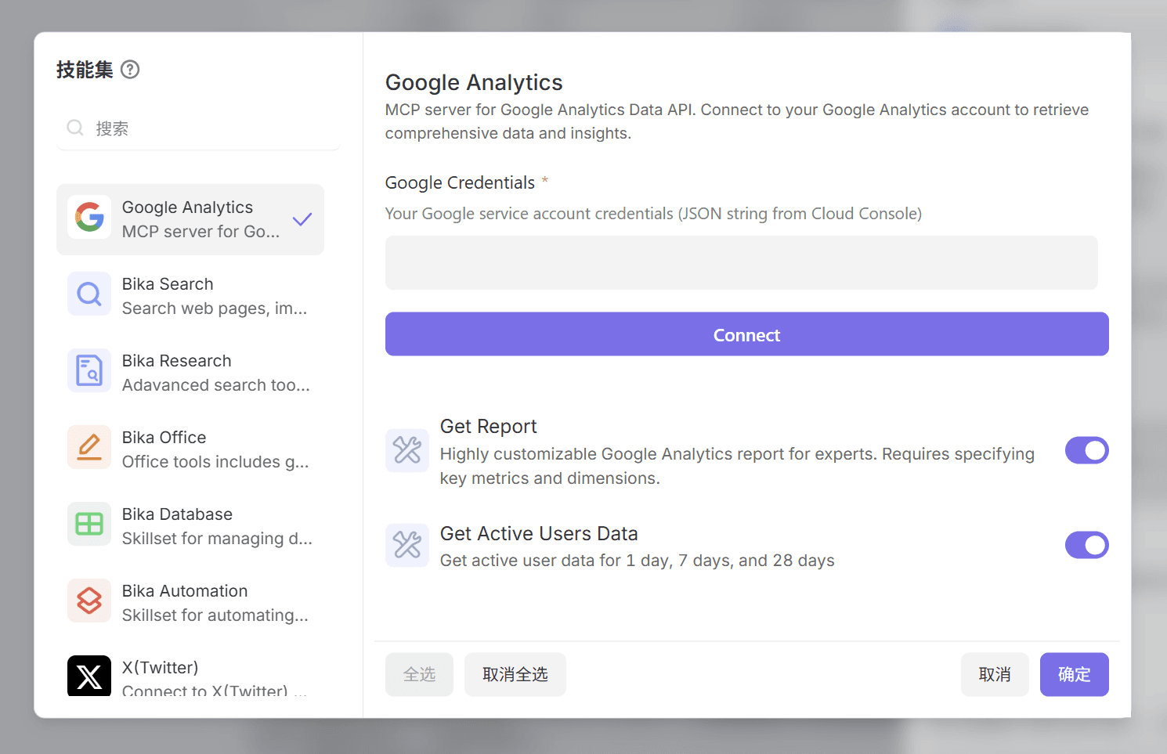
Task: Turn off the Get Active Users Data toggle
Action: 1086,545
